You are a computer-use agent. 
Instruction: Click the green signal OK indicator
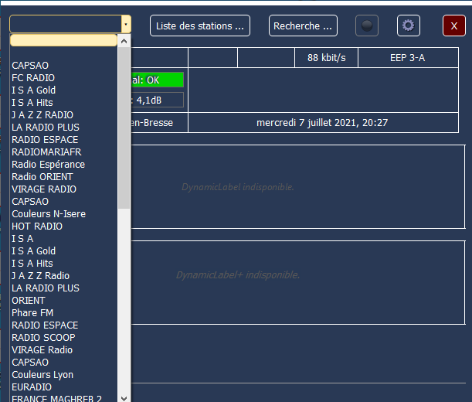point(157,80)
